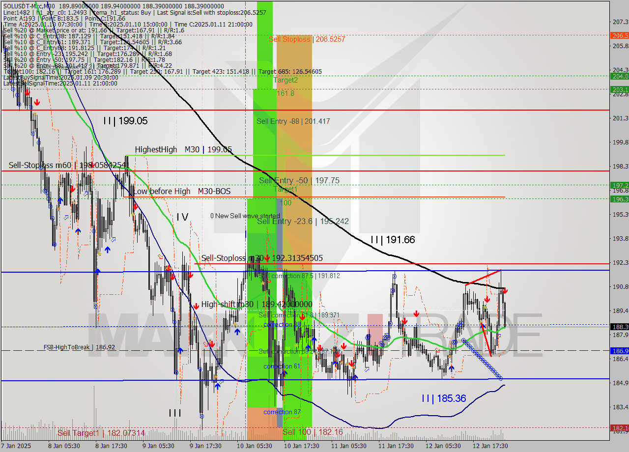Click the green 196.3 price tag
The width and height of the screenshot is (629, 452).
point(619,199)
